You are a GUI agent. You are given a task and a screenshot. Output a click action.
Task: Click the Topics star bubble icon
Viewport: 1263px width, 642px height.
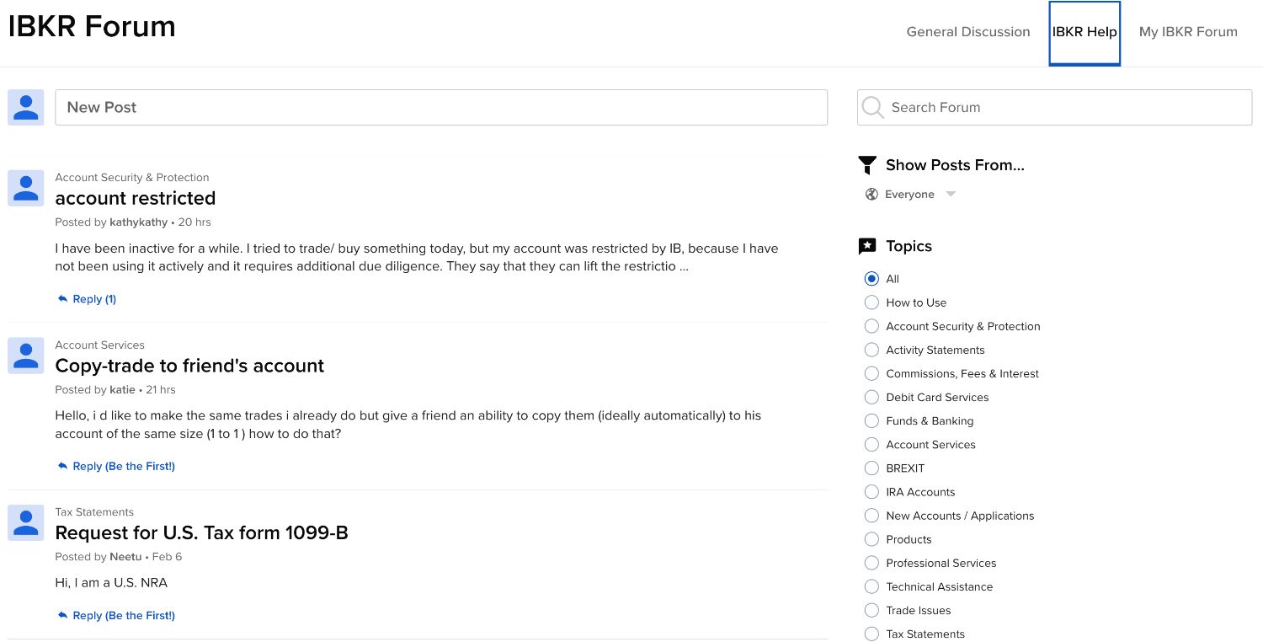867,246
